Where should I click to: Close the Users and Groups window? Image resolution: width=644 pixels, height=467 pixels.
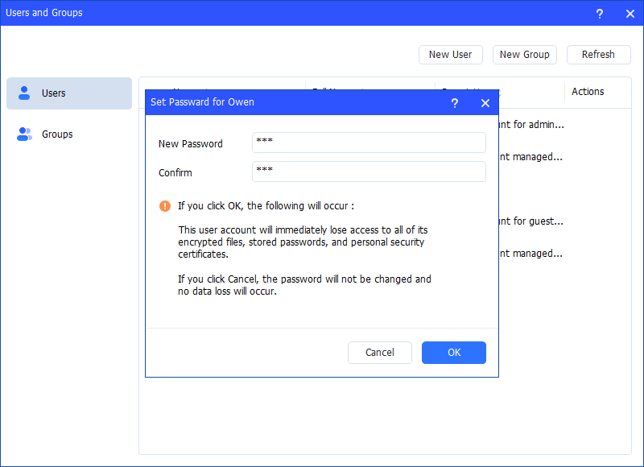click(630, 14)
